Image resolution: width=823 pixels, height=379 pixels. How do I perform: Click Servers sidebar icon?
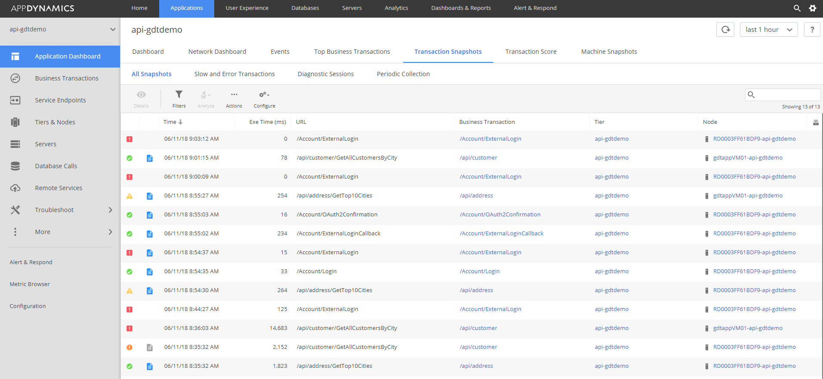pyautogui.click(x=15, y=144)
